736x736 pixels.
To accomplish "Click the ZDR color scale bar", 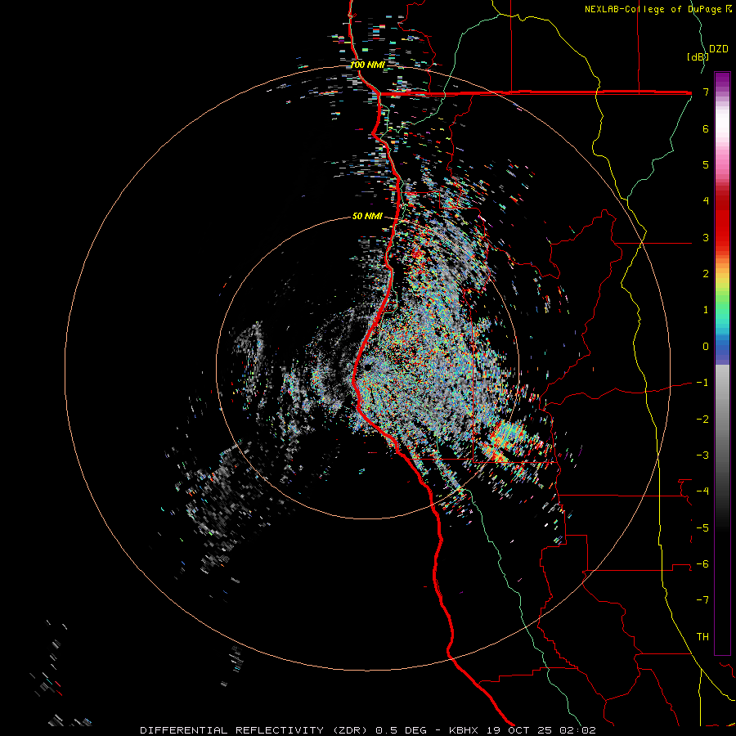I will tap(722, 363).
